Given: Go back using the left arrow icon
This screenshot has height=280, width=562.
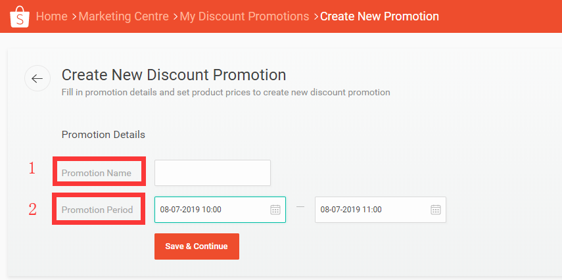Looking at the screenshot, I should [x=37, y=79].
